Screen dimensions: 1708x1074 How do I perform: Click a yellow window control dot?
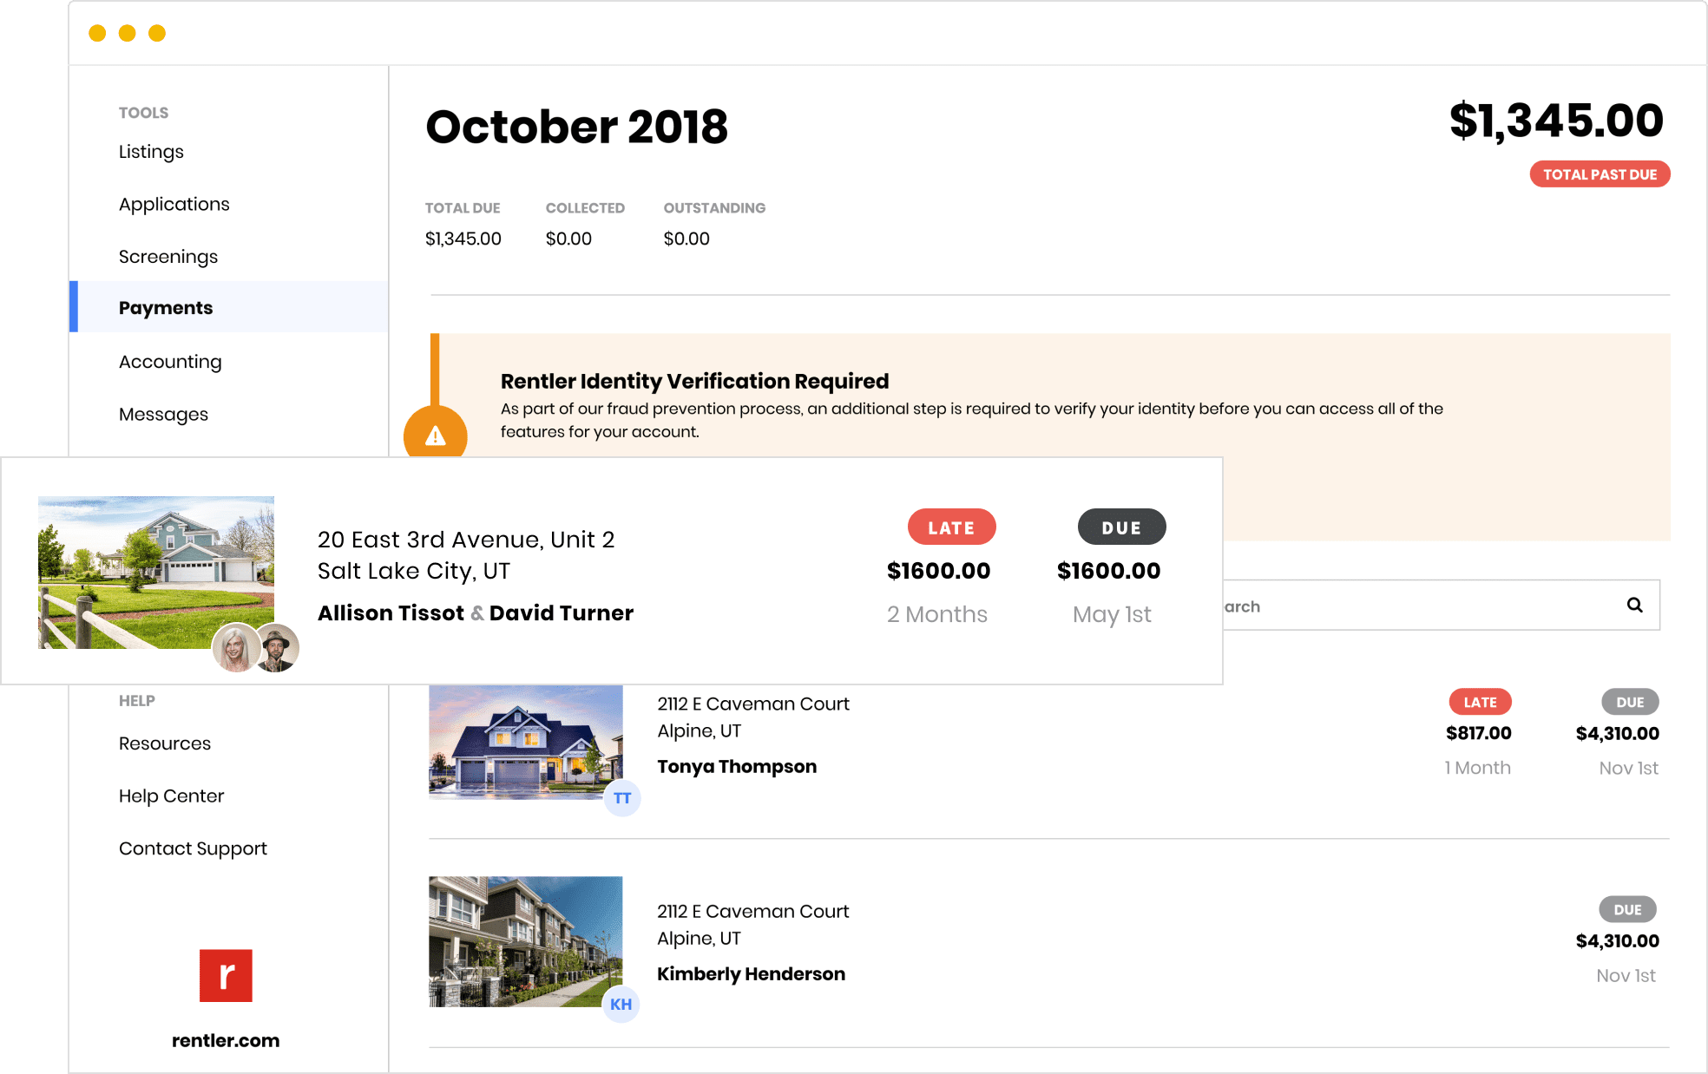98,32
